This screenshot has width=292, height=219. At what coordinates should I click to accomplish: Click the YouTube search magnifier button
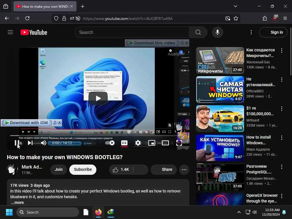click(x=198, y=32)
